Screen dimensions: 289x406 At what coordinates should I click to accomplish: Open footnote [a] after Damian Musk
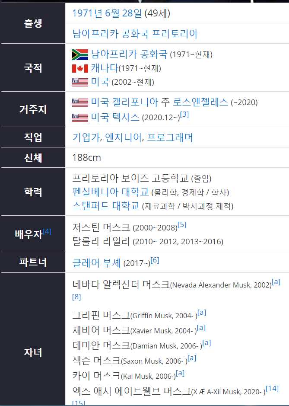pos(206,343)
